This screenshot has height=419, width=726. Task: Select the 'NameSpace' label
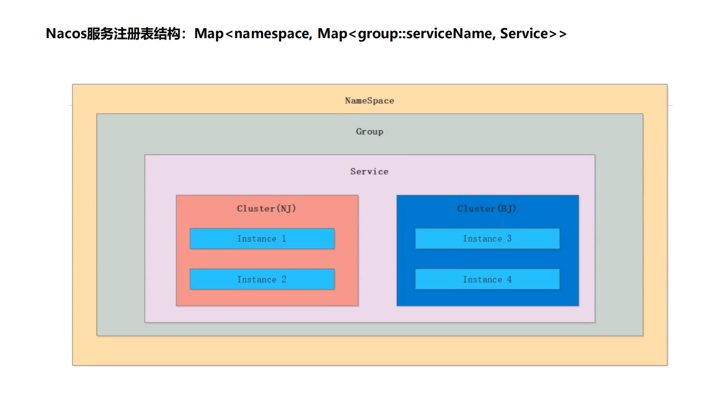(x=370, y=101)
